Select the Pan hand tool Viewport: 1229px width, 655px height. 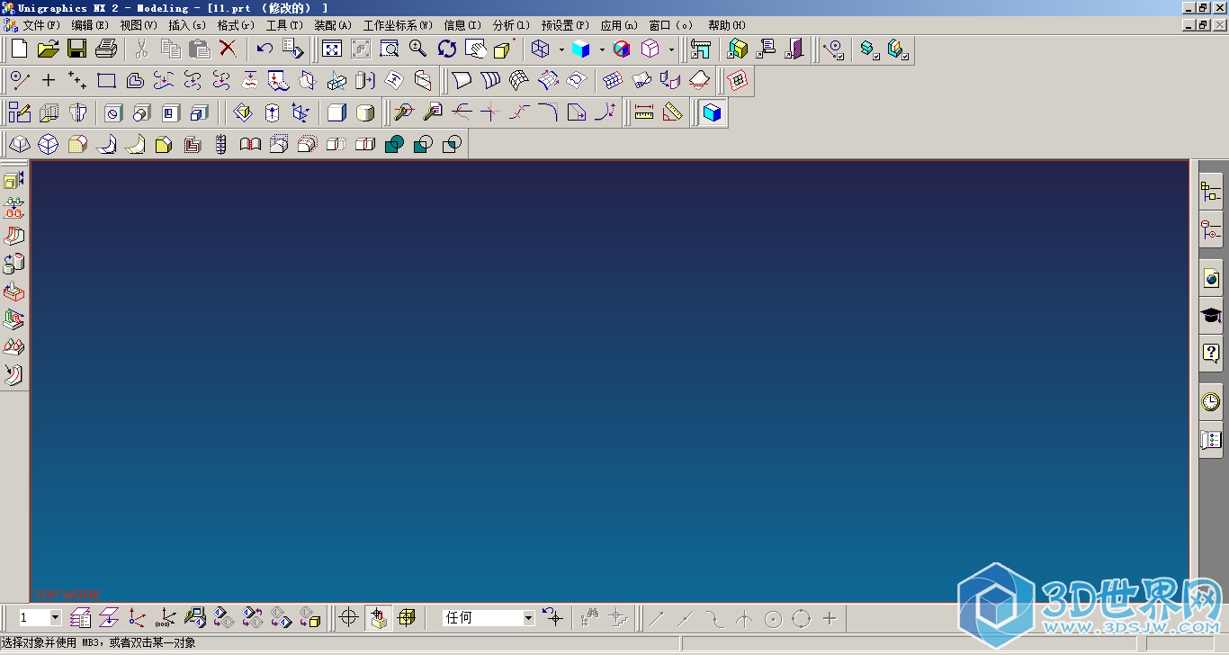476,49
